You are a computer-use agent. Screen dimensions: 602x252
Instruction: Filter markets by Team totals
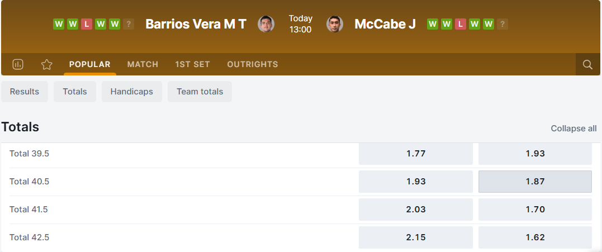point(200,92)
